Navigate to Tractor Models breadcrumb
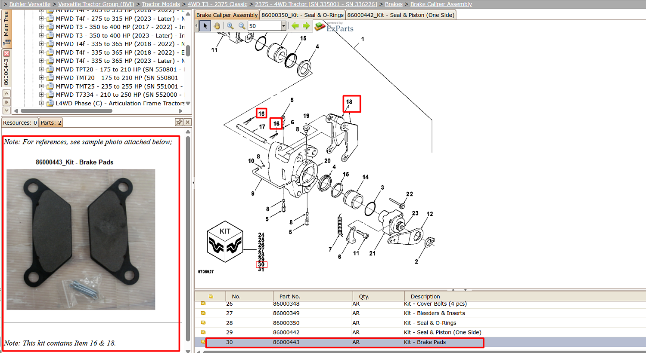 point(161,4)
